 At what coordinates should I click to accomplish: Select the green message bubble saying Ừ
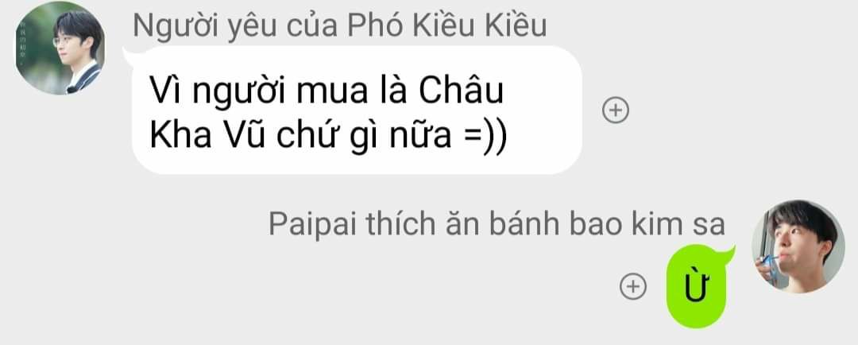pyautogui.click(x=697, y=286)
